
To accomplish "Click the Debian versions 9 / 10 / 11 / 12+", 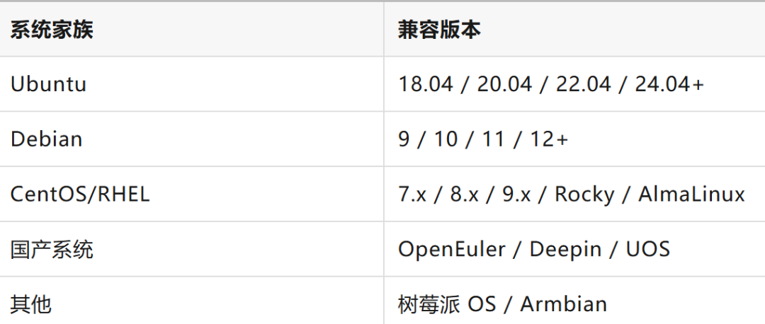I will point(483,139).
